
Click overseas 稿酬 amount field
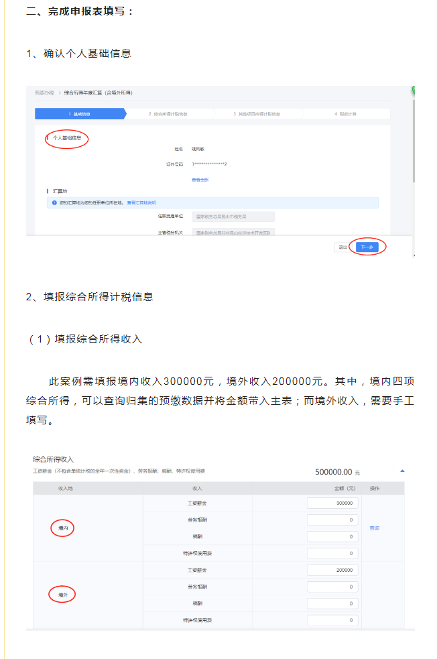point(332,604)
